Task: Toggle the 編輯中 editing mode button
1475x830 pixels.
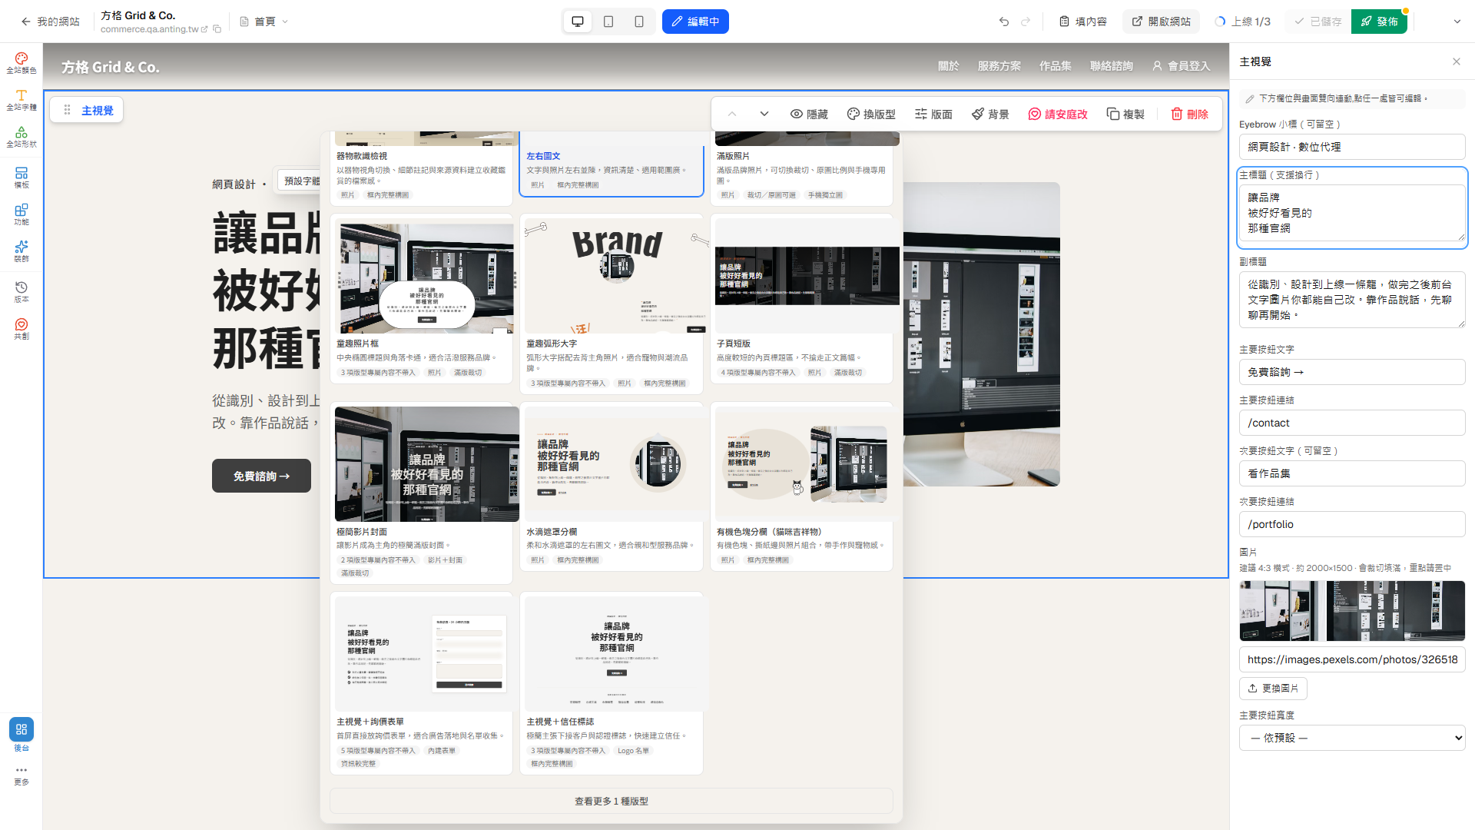Action: pos(695,22)
